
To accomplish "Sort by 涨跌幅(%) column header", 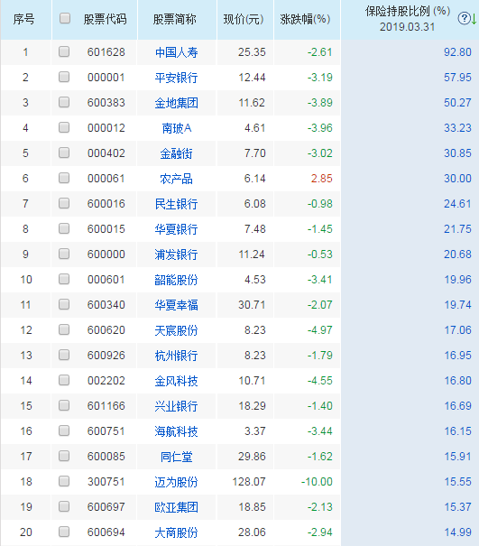I will (305, 19).
